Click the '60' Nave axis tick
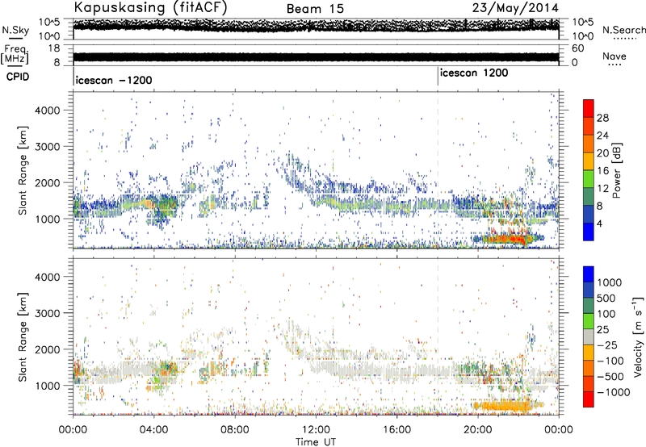The width and height of the screenshot is (646, 447). click(577, 48)
